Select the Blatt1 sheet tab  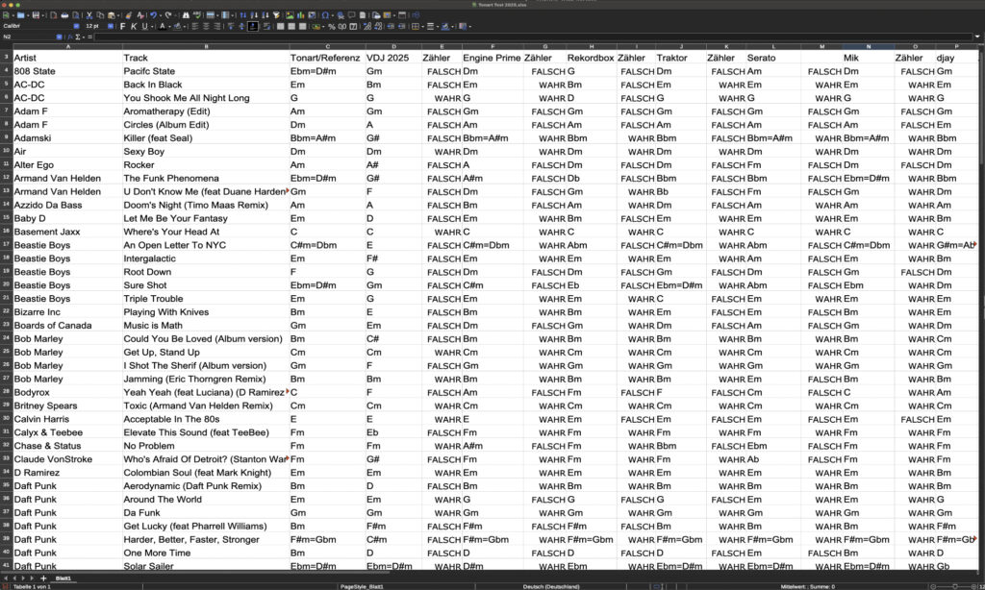tap(63, 578)
